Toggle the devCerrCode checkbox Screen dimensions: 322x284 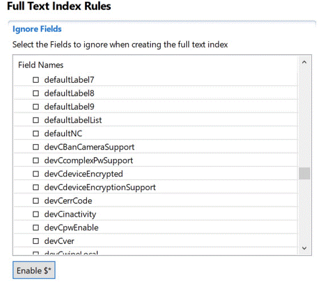36,201
